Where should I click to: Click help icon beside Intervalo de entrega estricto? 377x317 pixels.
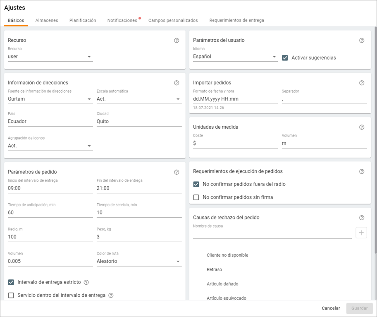click(x=86, y=282)
